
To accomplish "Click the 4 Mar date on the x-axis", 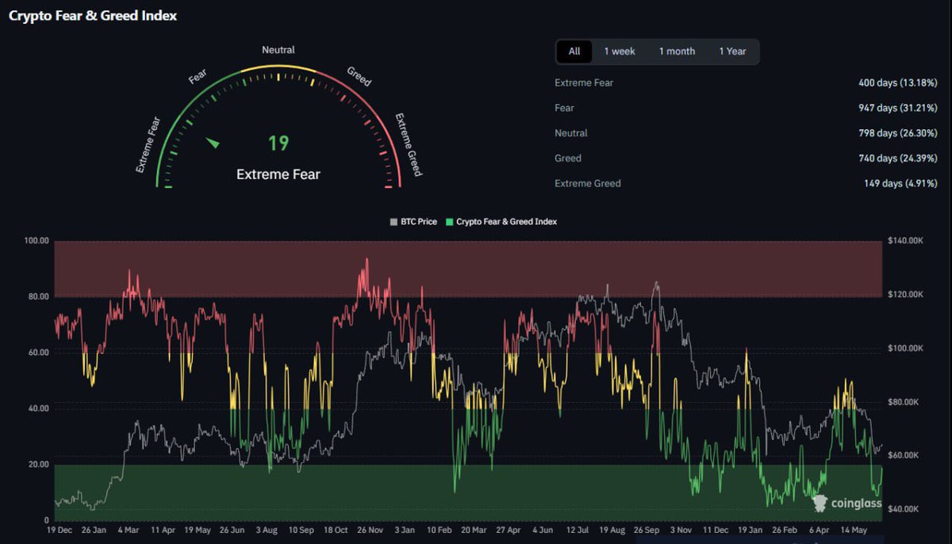I will [x=129, y=530].
